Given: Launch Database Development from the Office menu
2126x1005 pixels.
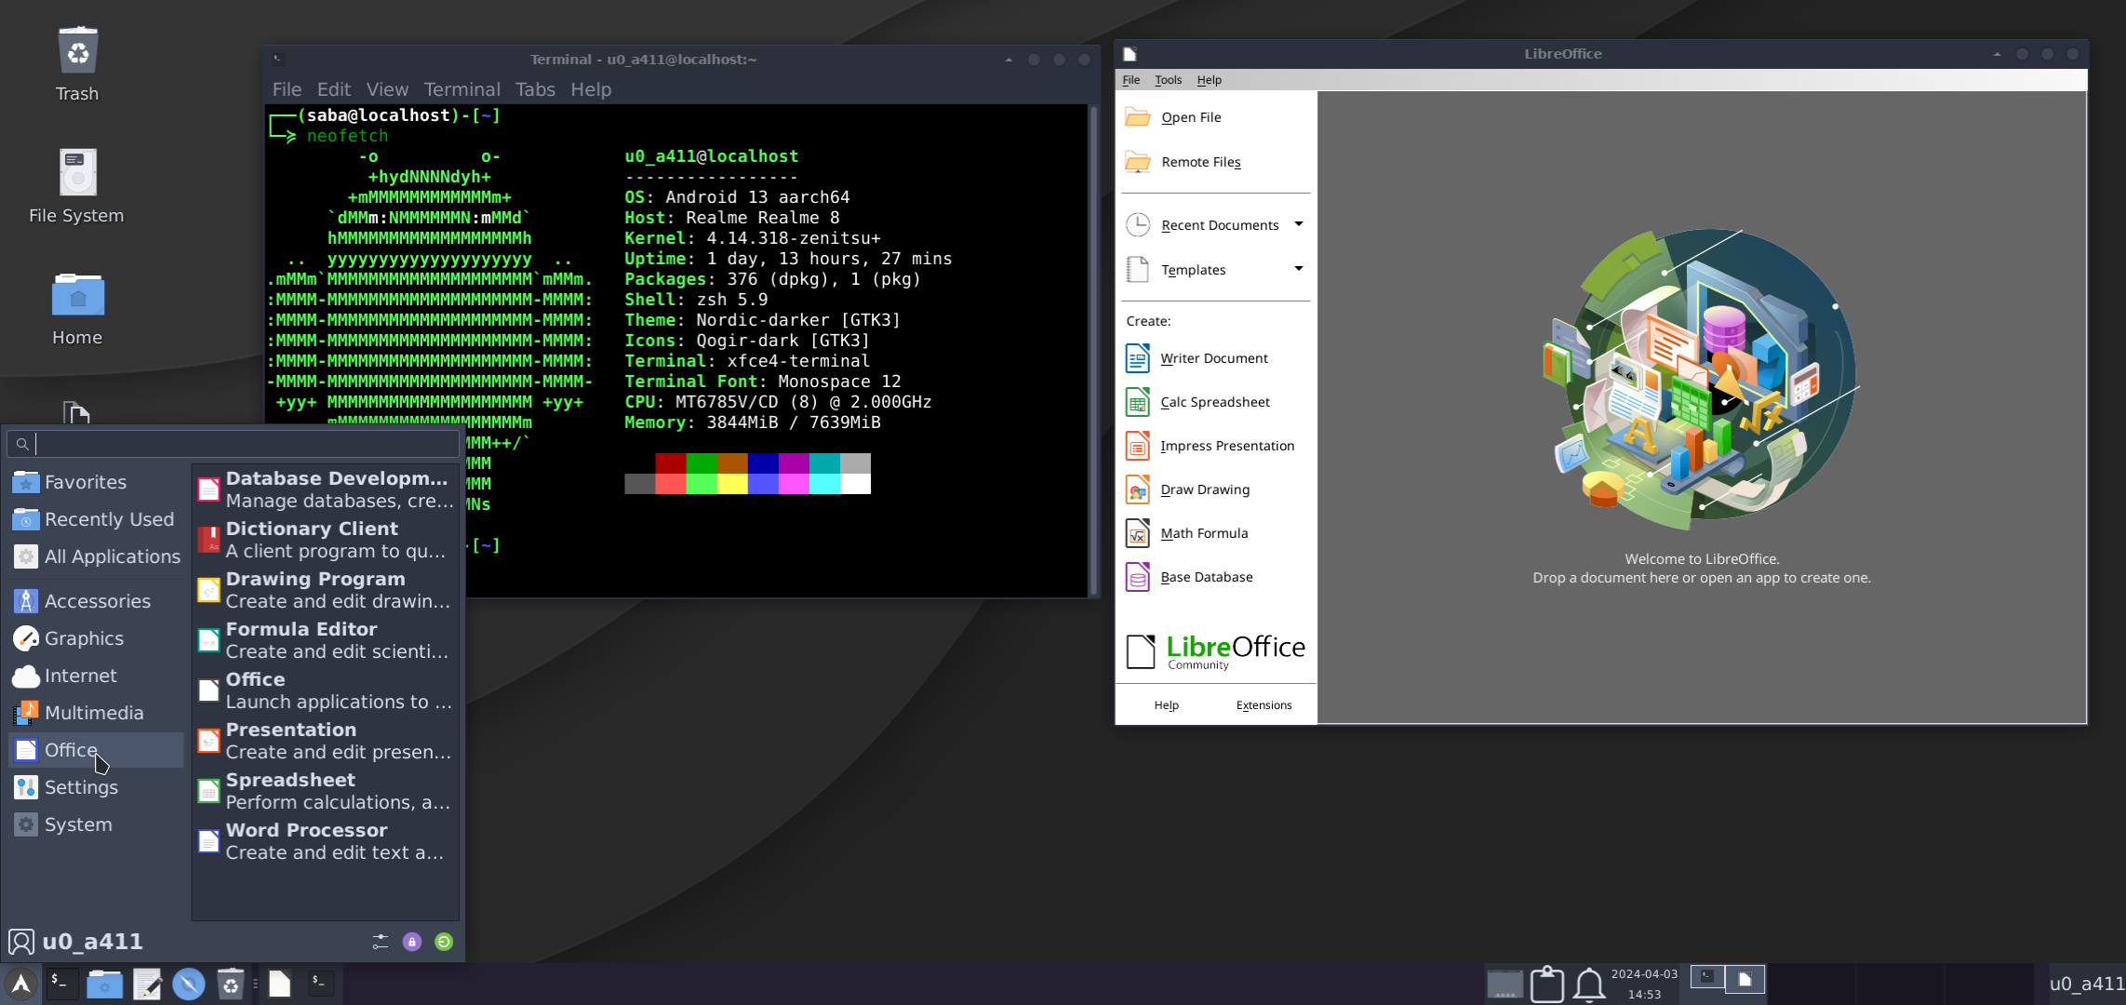Looking at the screenshot, I should [x=326, y=489].
